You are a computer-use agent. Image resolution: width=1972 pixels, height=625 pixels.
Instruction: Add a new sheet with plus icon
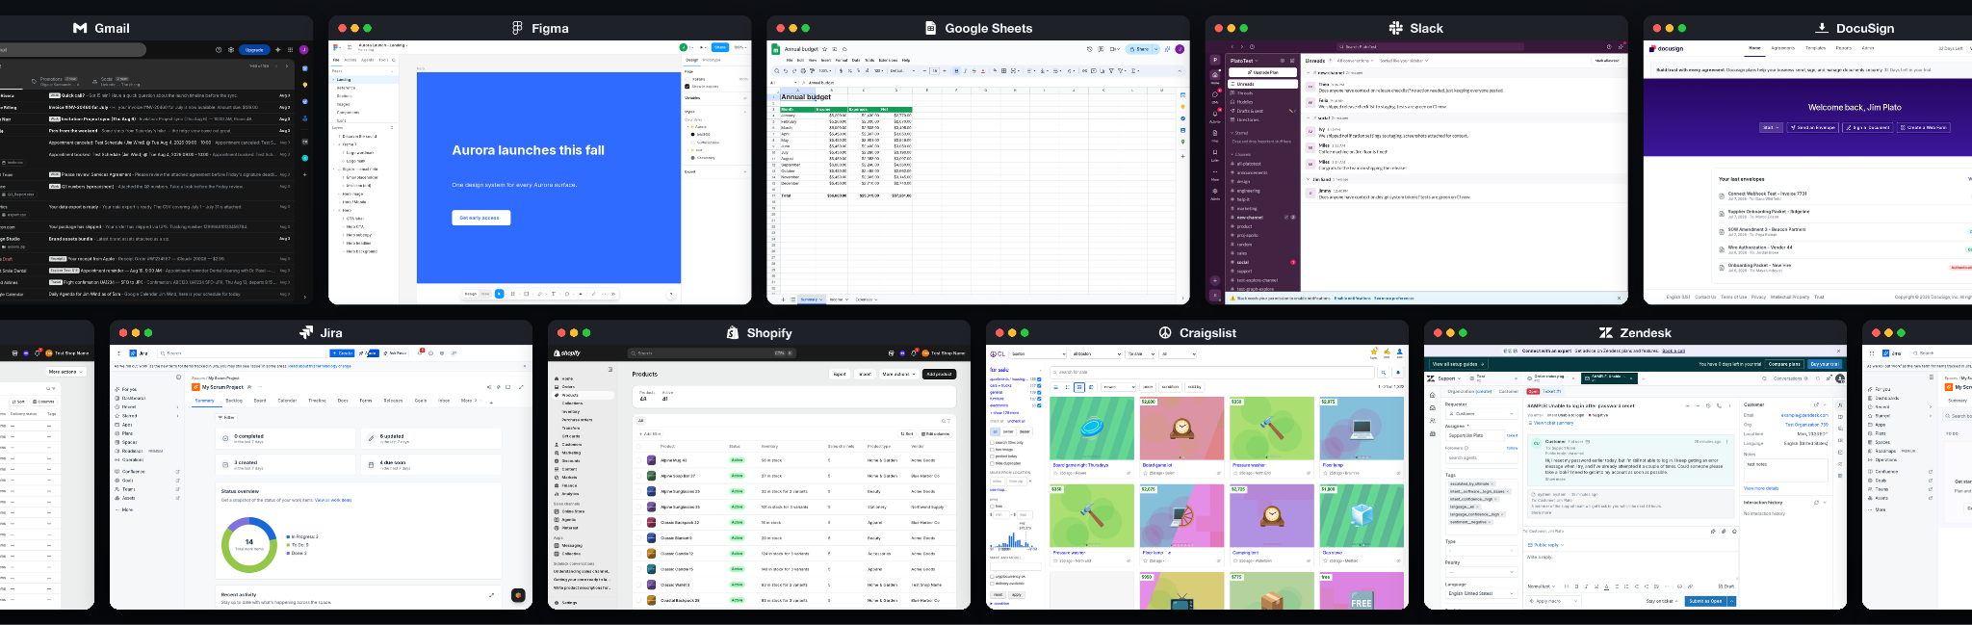click(783, 299)
